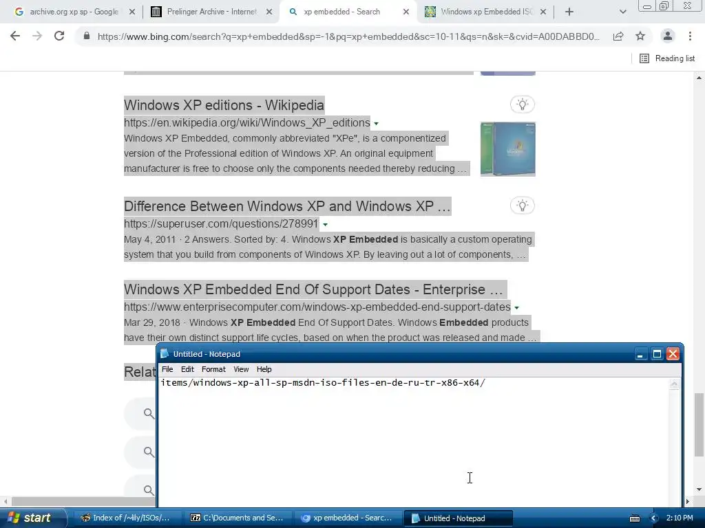Open the Reading list
The height and width of the screenshot is (528, 705).
(x=666, y=58)
